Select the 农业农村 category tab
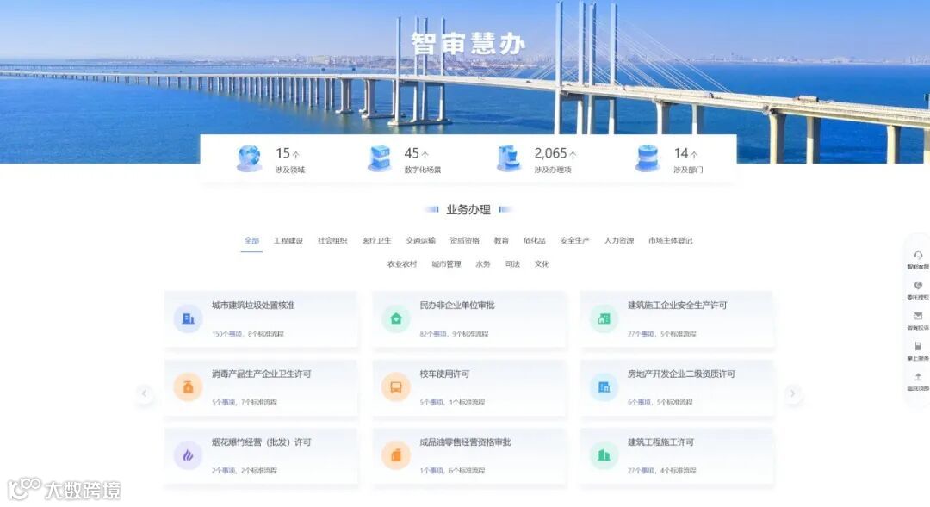The height and width of the screenshot is (507, 930). pyautogui.click(x=402, y=264)
